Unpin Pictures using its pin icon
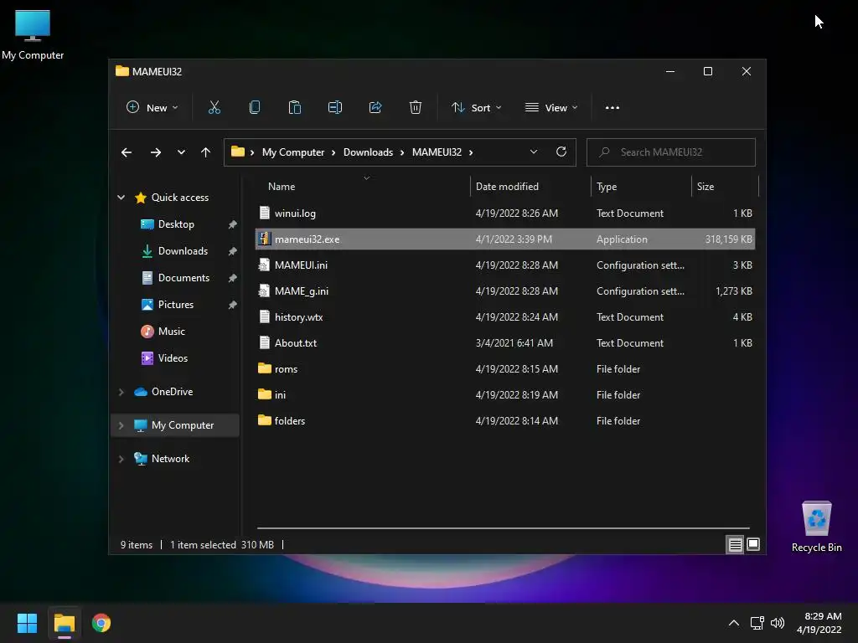858x643 pixels. click(233, 305)
